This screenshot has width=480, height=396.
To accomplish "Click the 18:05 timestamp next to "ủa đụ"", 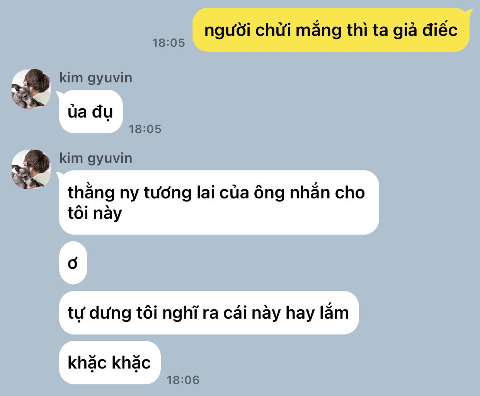I will click(145, 129).
